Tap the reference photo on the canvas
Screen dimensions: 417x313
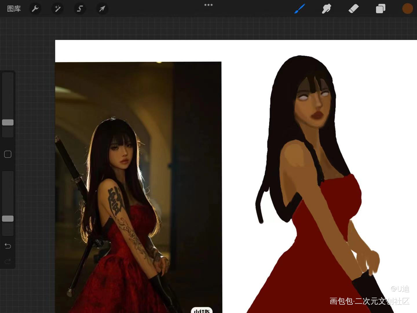[x=138, y=187]
